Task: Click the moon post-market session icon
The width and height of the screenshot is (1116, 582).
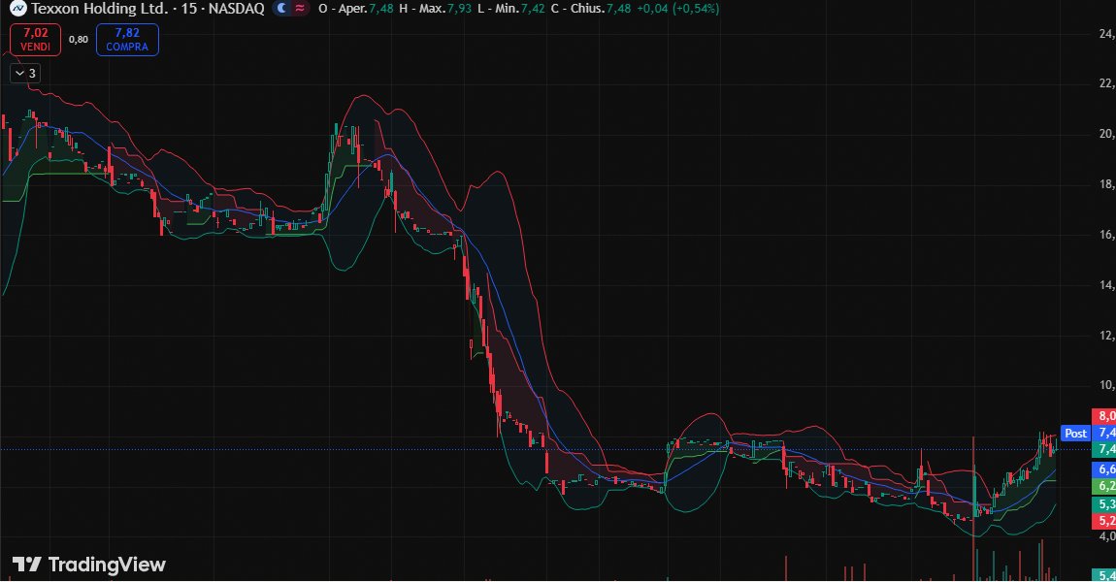Action: 281,9
